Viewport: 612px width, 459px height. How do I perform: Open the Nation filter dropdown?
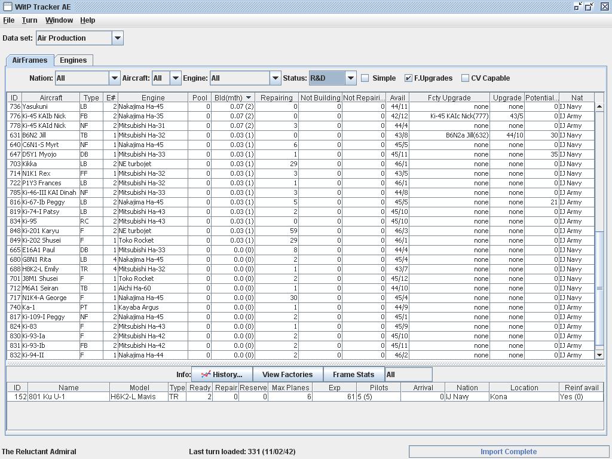tap(114, 78)
